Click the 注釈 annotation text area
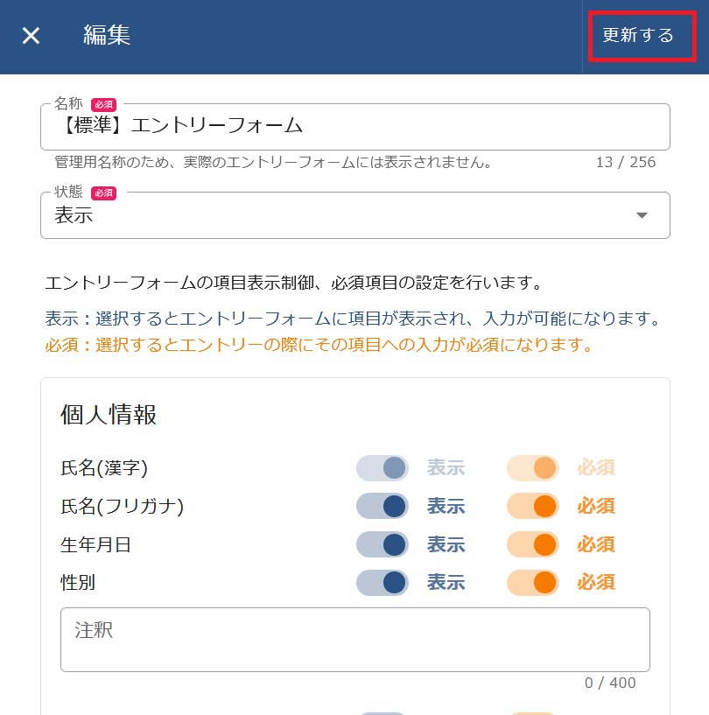 click(354, 640)
